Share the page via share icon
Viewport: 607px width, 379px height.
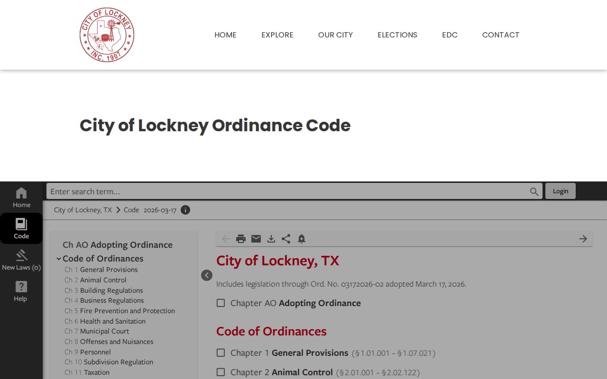click(x=286, y=239)
